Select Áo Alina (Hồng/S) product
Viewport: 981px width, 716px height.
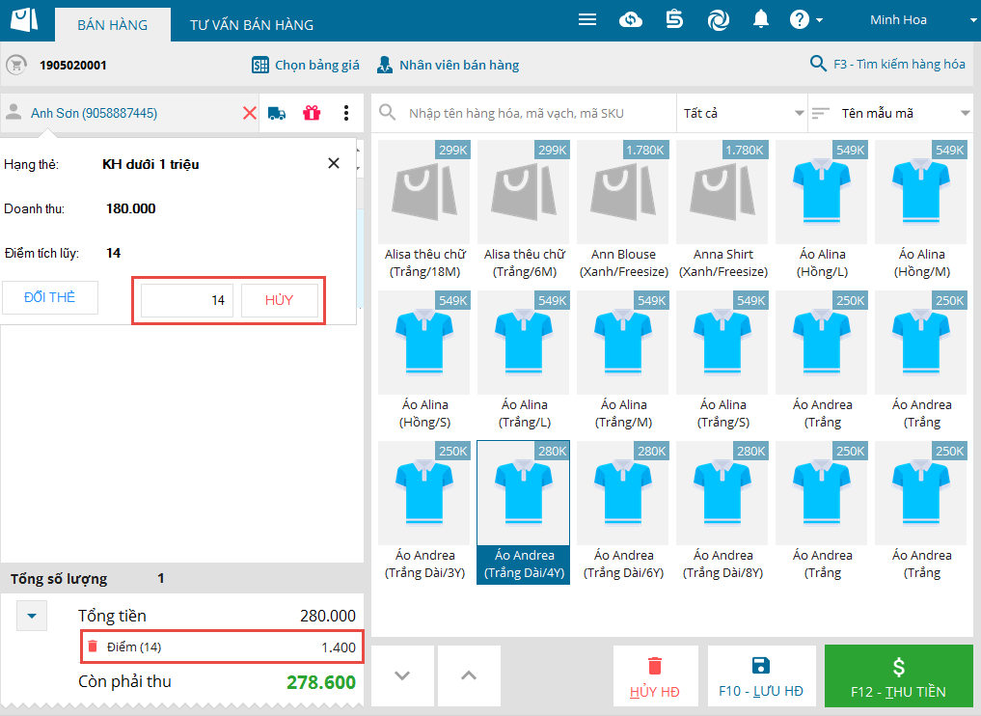tap(424, 361)
